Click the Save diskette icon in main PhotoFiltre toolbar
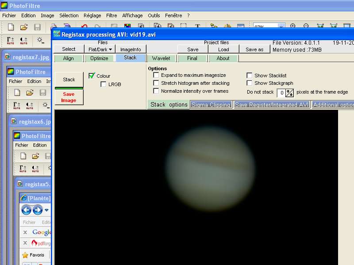 tap(37, 27)
